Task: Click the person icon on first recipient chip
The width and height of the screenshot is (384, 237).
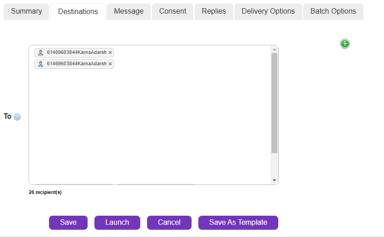Action: (x=40, y=53)
